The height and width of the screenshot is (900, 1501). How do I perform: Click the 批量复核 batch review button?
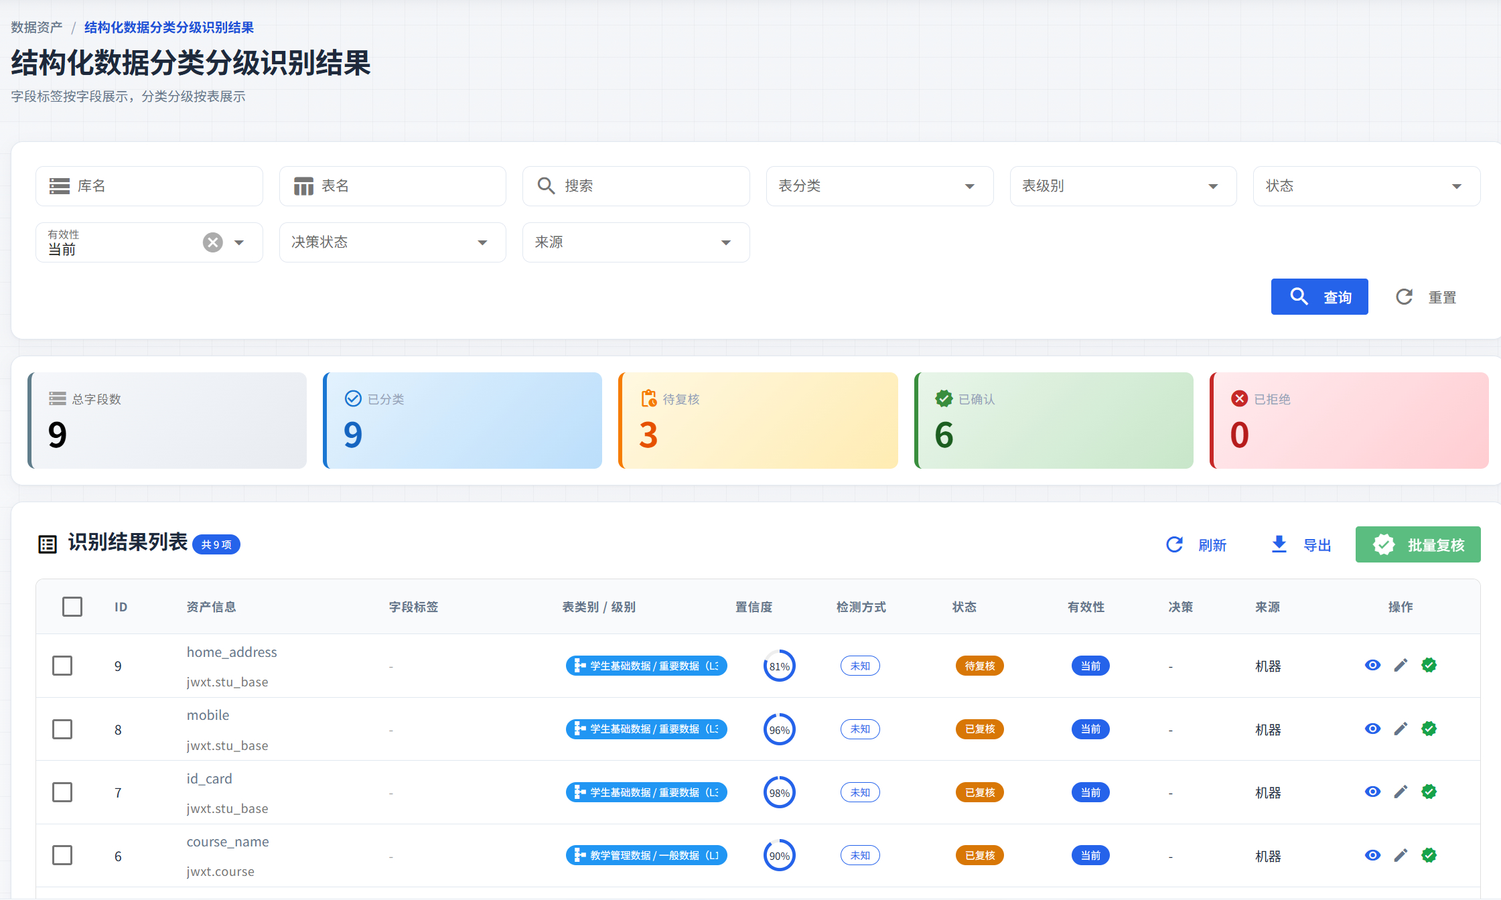[1418, 544]
